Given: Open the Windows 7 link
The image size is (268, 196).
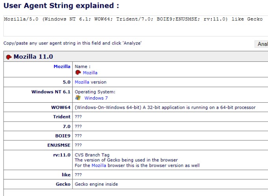Looking at the screenshot, I should [96, 98].
